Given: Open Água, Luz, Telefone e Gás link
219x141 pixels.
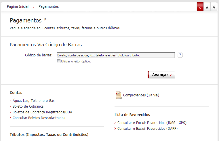Looking at the screenshot, I should (x=33, y=101).
